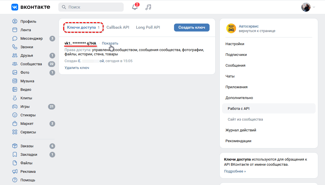Open the notifications bell
The height and width of the screenshot is (185, 325).
click(x=135, y=7)
